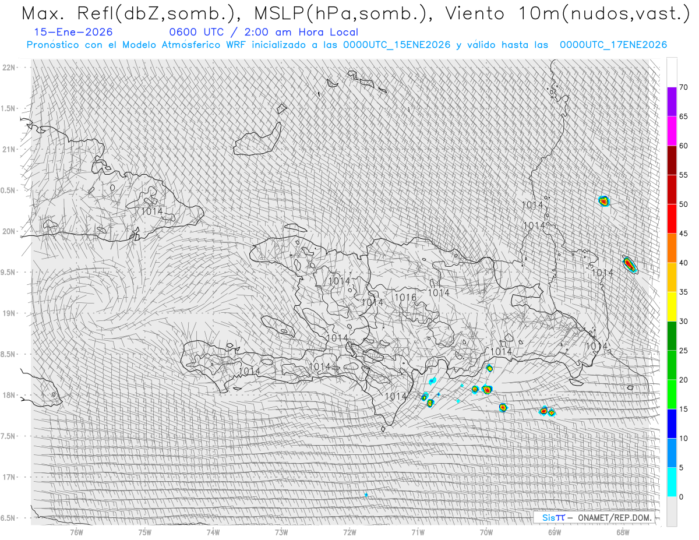699x540 pixels.
Task: Click the '20' value on the color scale
Action: tap(684, 380)
